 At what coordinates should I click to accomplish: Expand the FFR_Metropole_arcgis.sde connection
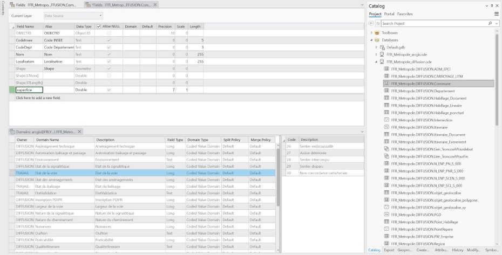(376, 54)
